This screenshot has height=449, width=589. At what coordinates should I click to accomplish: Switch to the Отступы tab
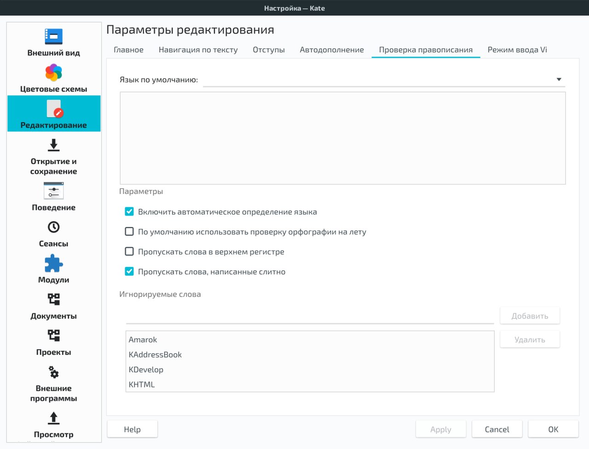[269, 50]
